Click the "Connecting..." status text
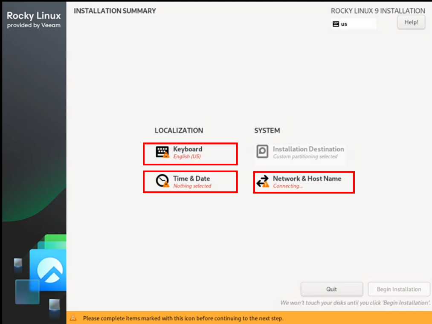The image size is (432, 324). 287,186
